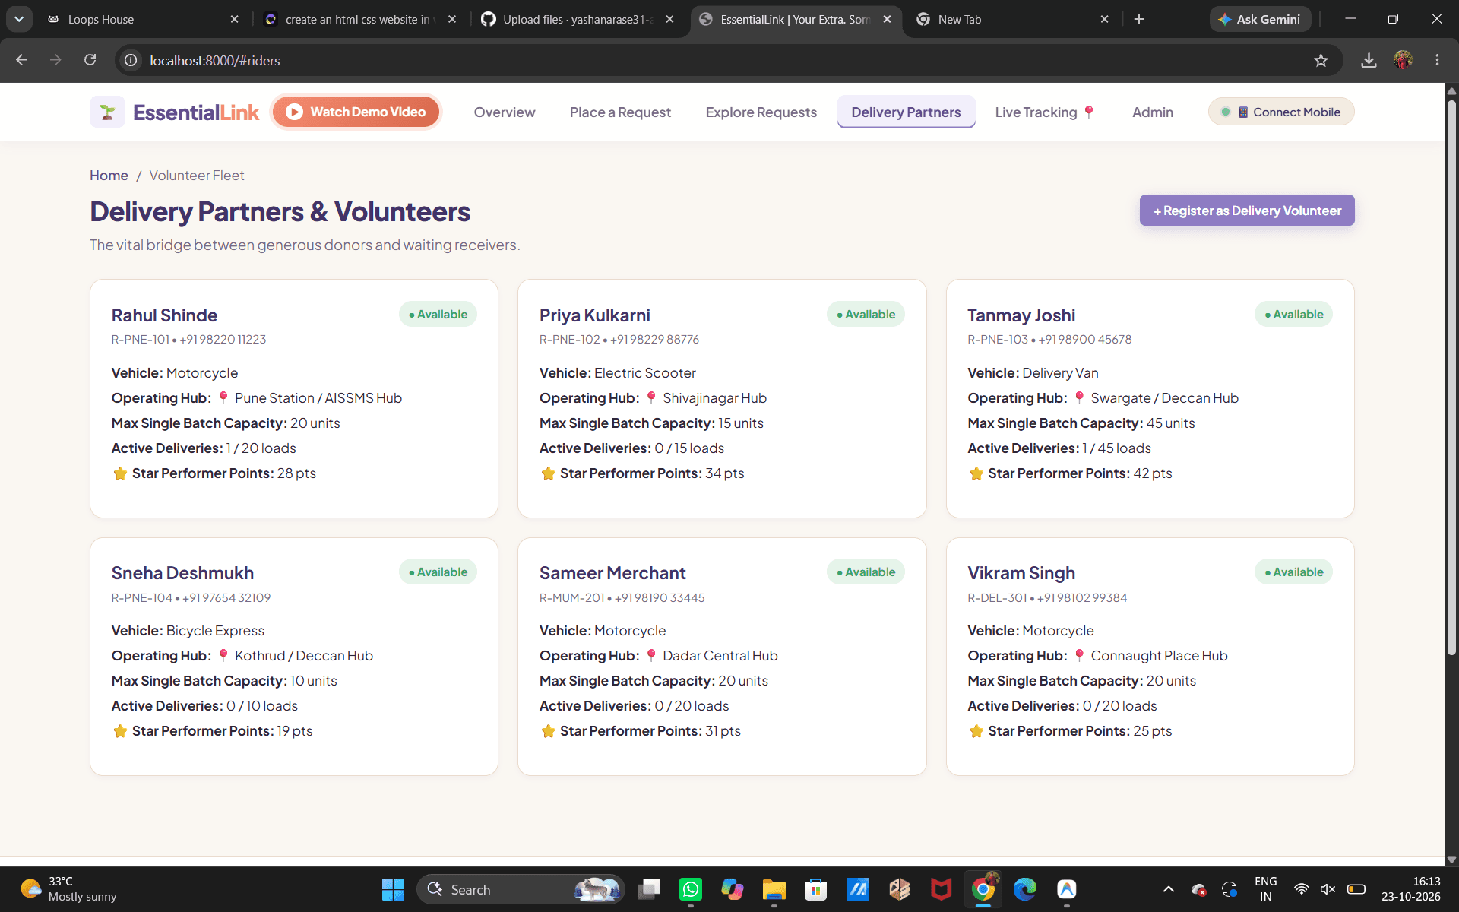This screenshot has height=912, width=1459.
Task: Click the Ask Gemini button
Action: tap(1260, 19)
